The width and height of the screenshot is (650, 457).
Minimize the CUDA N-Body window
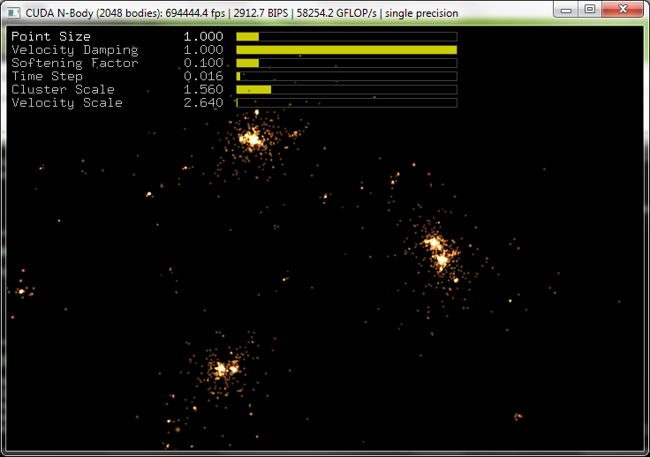pyautogui.click(x=568, y=9)
